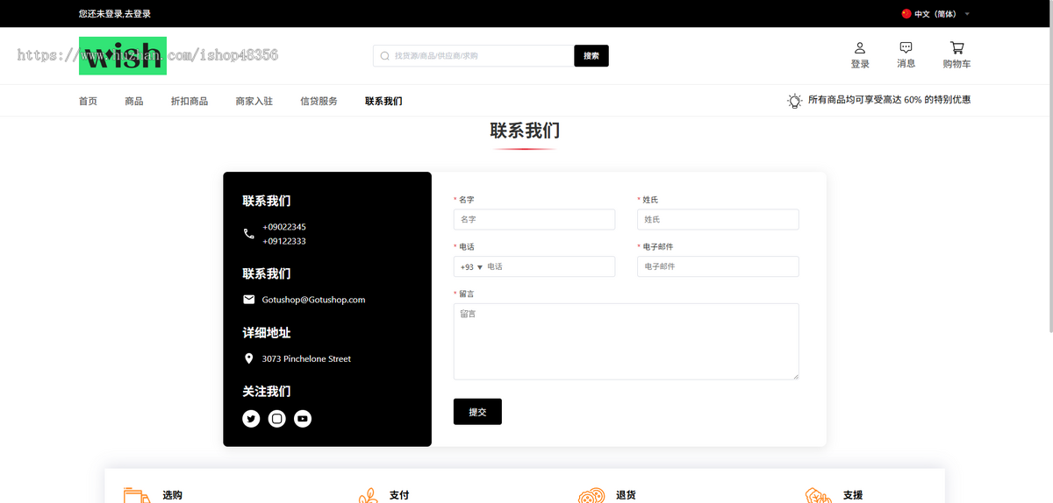This screenshot has width=1053, height=503.
Task: Go to 首页 home menu
Action: pyautogui.click(x=88, y=101)
